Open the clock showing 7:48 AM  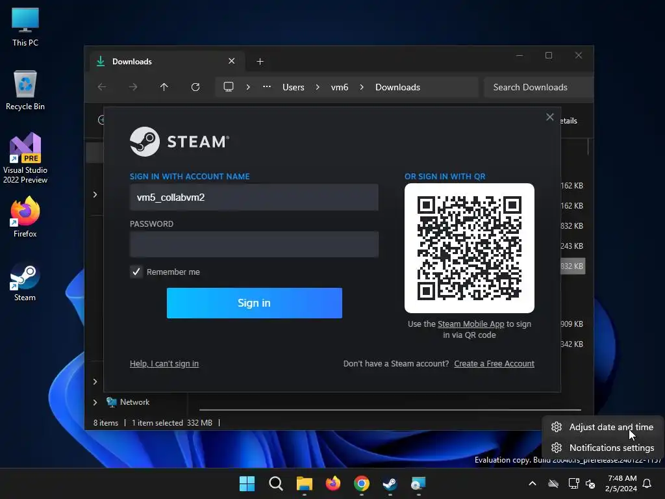click(621, 483)
